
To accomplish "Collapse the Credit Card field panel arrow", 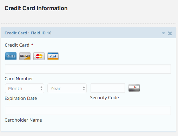I will (x=163, y=33).
